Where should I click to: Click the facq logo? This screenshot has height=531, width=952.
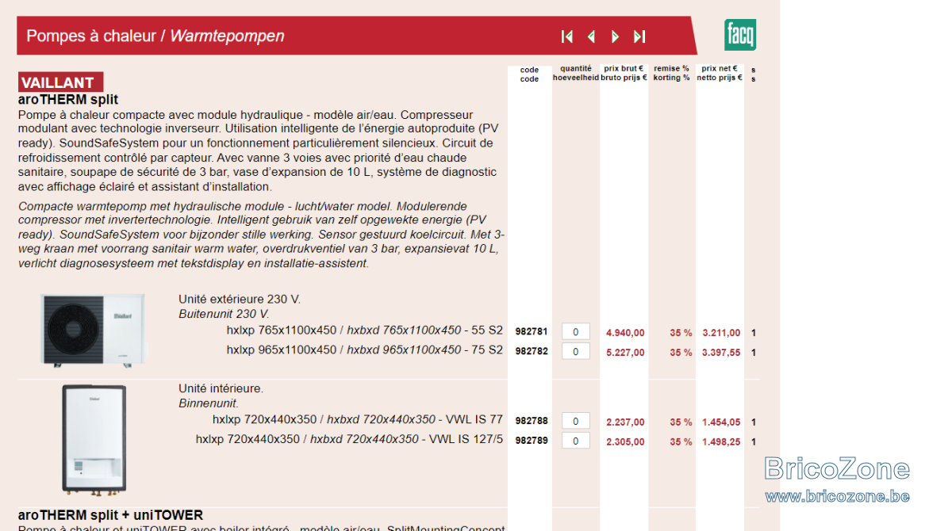pos(740,35)
